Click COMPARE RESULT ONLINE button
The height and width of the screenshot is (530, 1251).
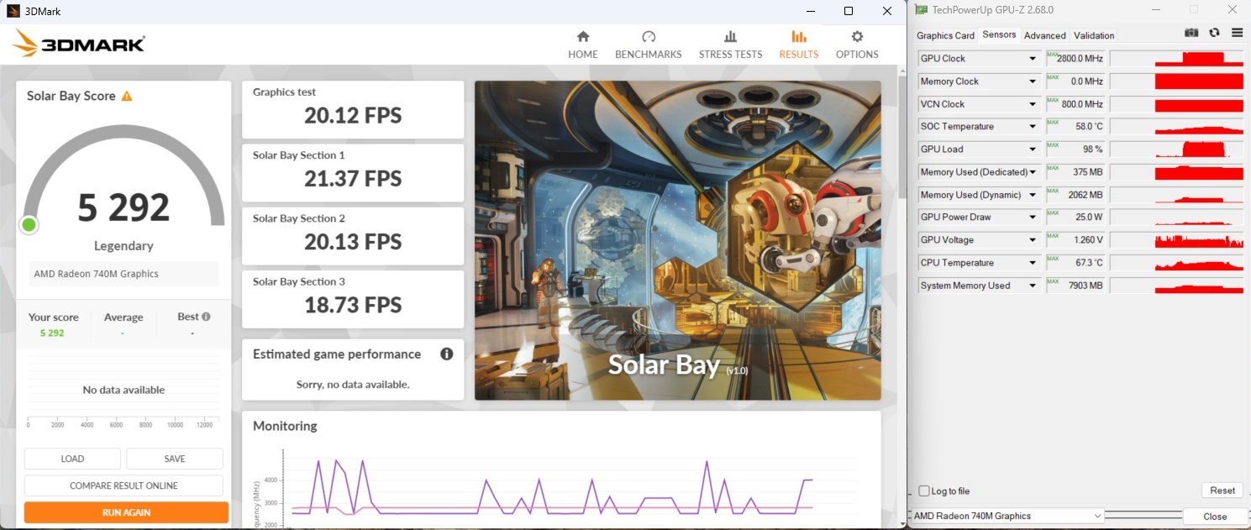coord(124,485)
